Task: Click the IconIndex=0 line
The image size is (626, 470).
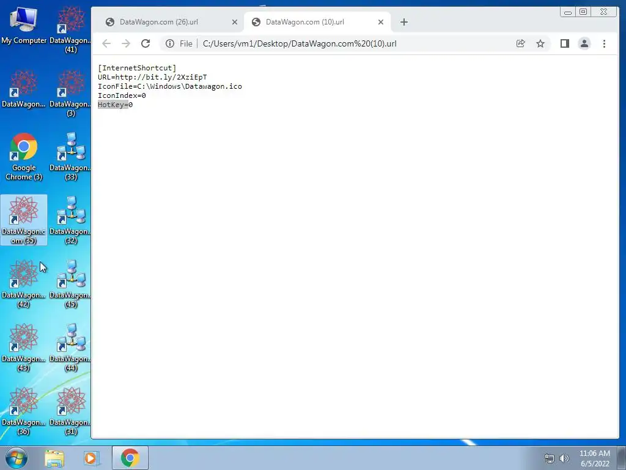Action: [122, 95]
